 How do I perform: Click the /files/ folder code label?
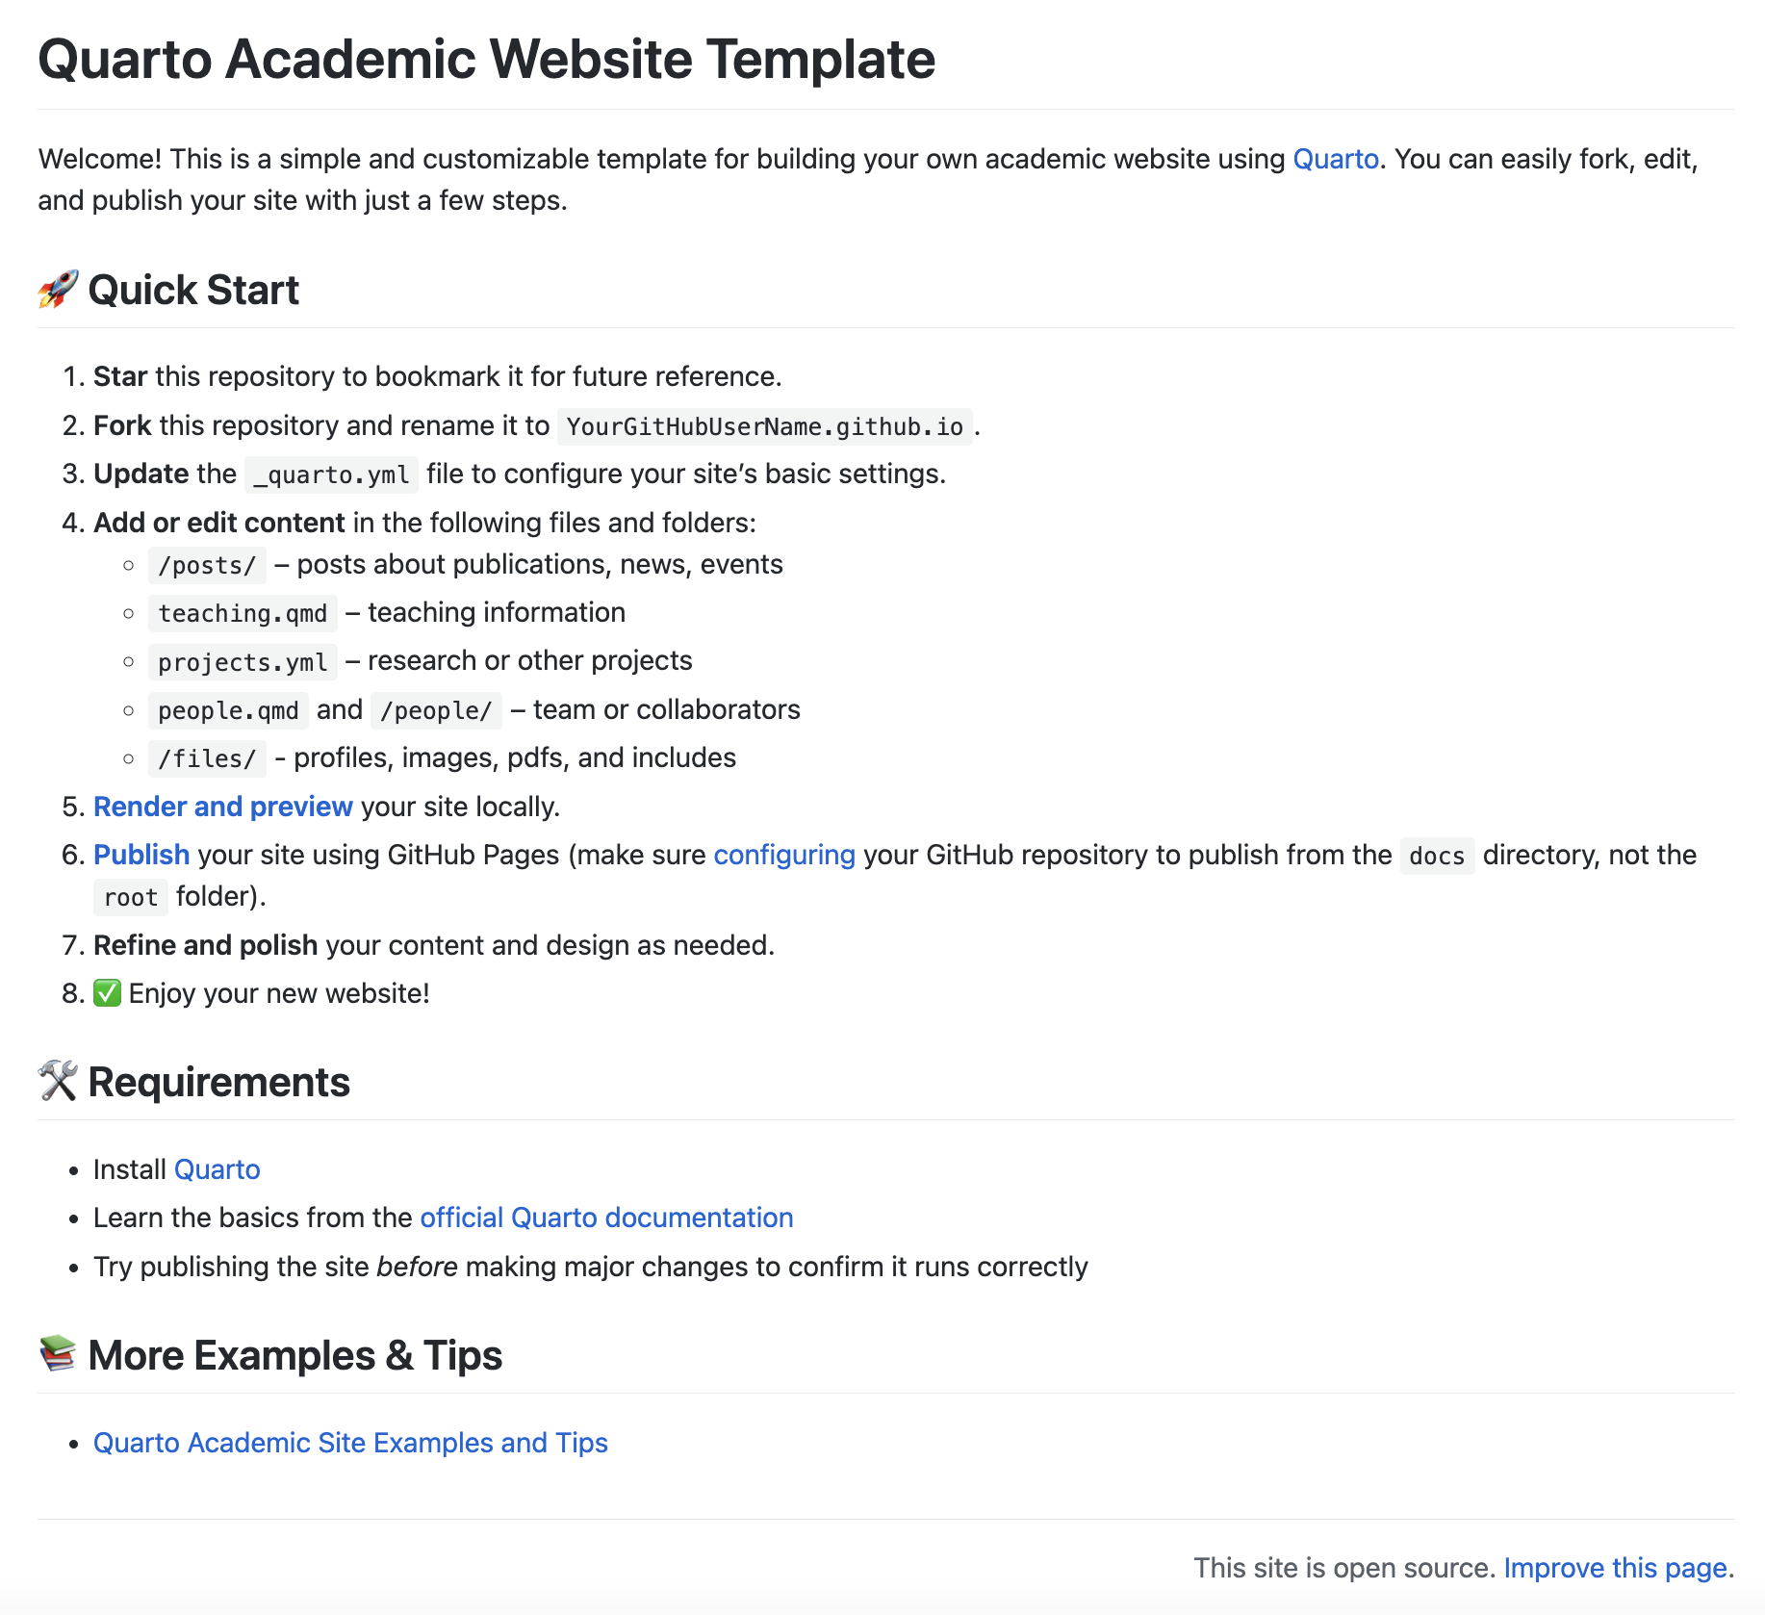(x=207, y=758)
